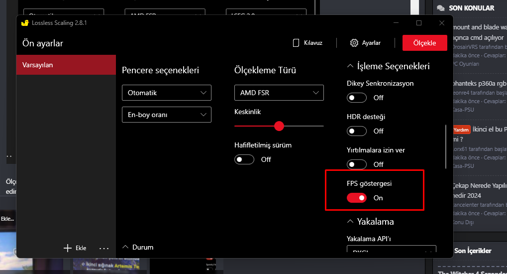The image size is (507, 274).
Task: Click the settings panel scrollbar
Action: click(446, 147)
